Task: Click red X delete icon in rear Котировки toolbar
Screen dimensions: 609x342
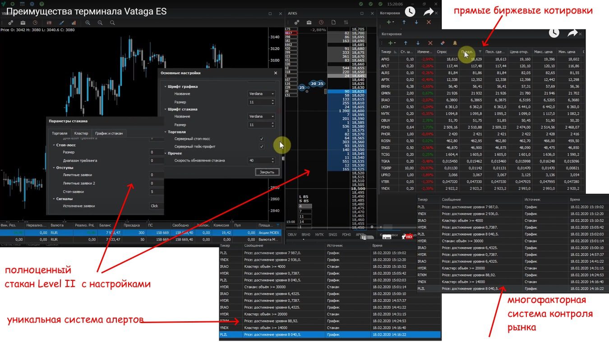Action: pyautogui.click(x=429, y=22)
